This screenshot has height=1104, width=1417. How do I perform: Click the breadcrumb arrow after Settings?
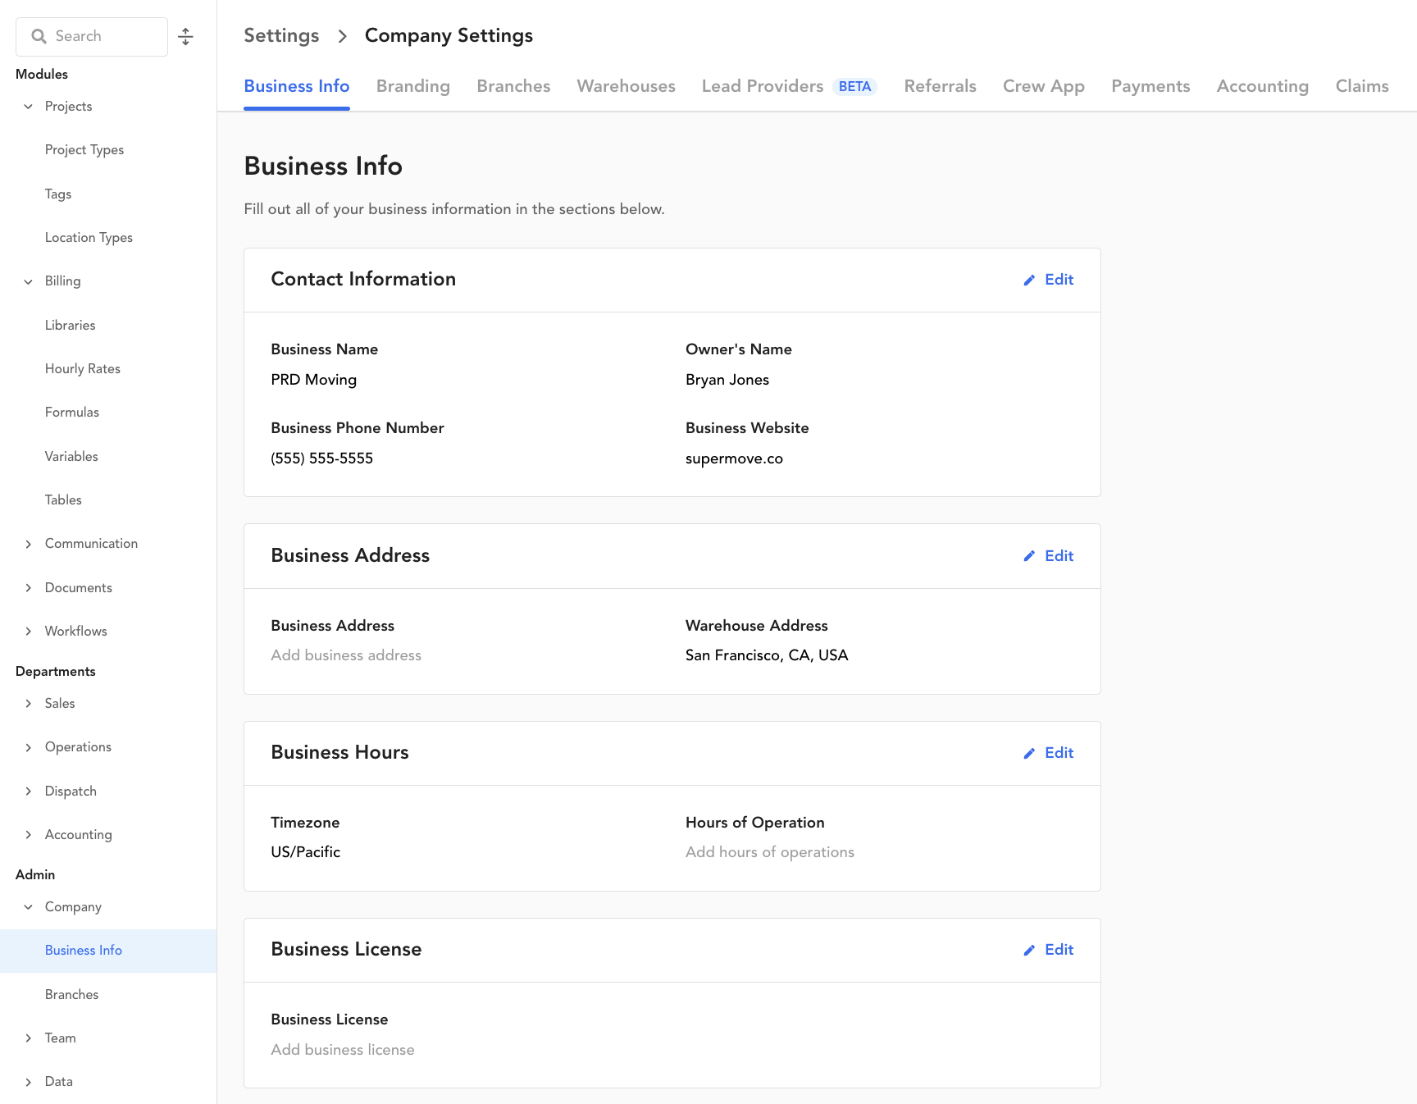pos(343,36)
